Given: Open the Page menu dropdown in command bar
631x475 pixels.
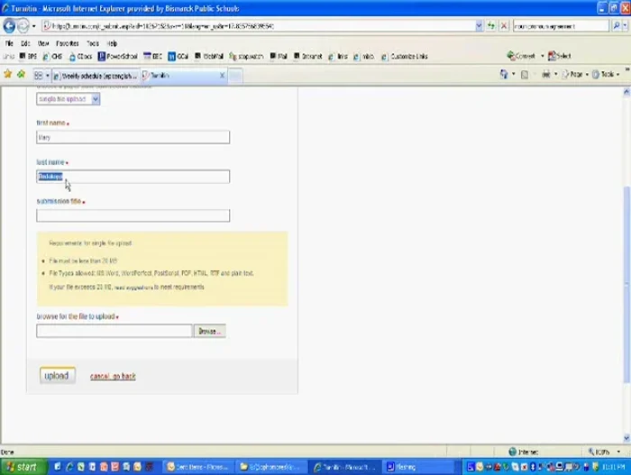Looking at the screenshot, I should coord(573,75).
